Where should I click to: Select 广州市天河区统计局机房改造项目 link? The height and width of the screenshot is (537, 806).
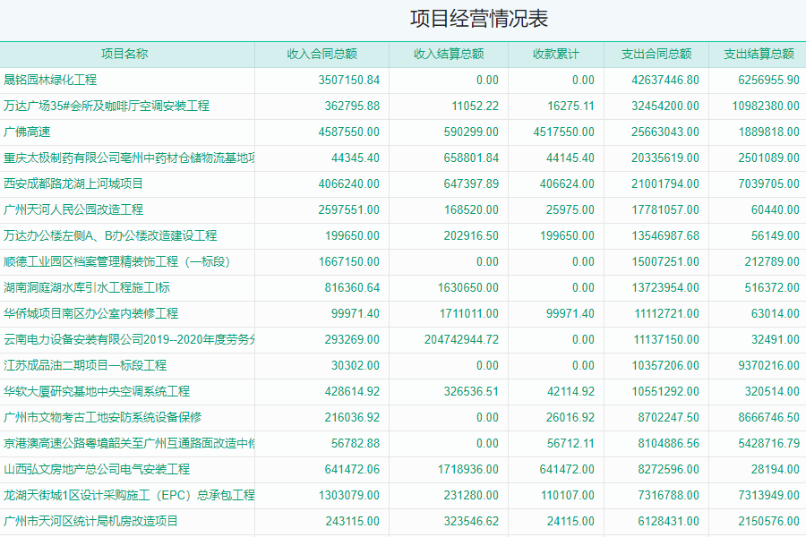pyautogui.click(x=90, y=521)
